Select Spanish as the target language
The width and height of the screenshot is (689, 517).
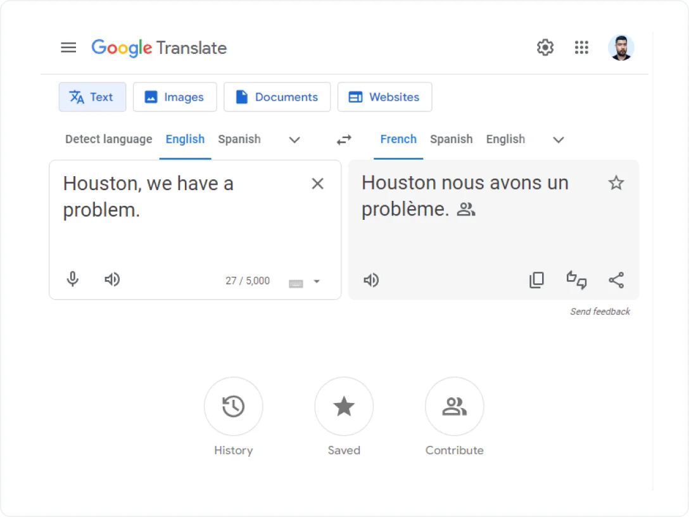pyautogui.click(x=451, y=139)
